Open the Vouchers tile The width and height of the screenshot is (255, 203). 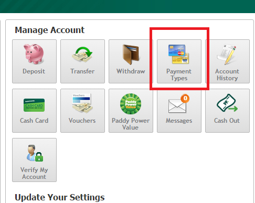pyautogui.click(x=82, y=111)
